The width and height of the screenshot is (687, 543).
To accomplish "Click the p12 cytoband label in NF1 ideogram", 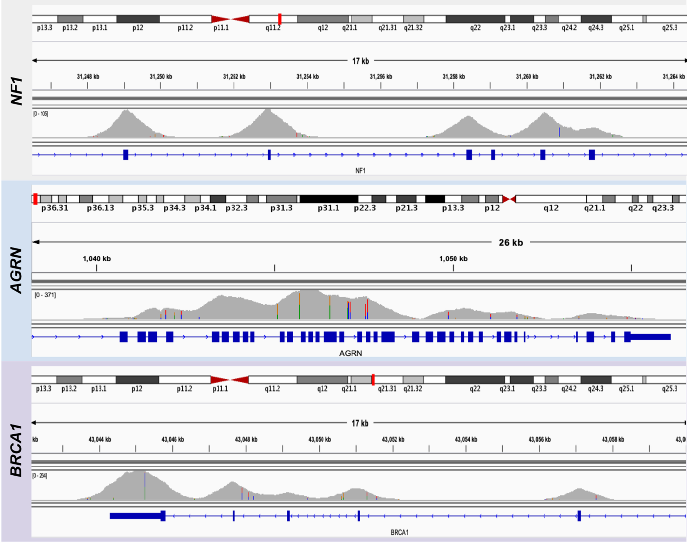I will [x=138, y=28].
